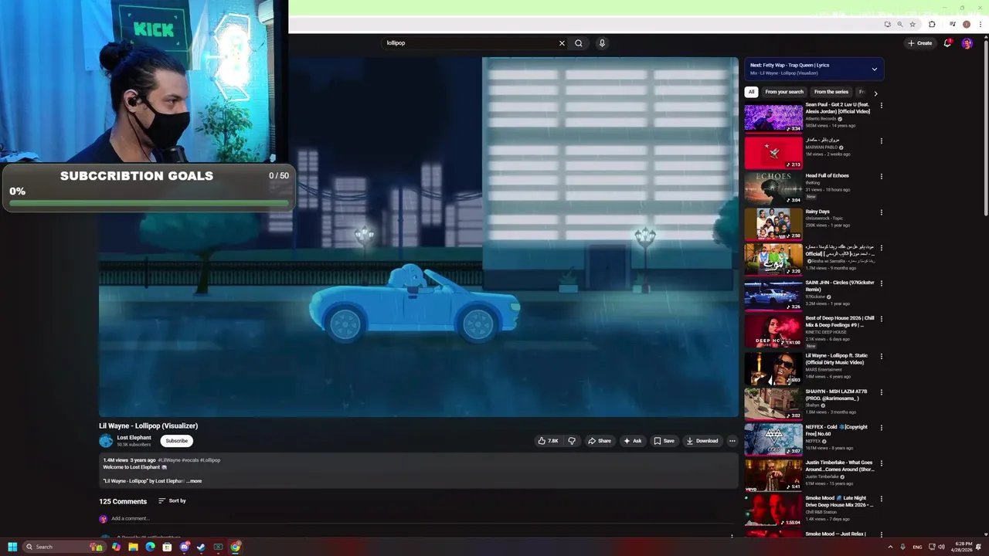This screenshot has width=989, height=556.
Task: Expand the description with ...more
Action: pos(195,481)
